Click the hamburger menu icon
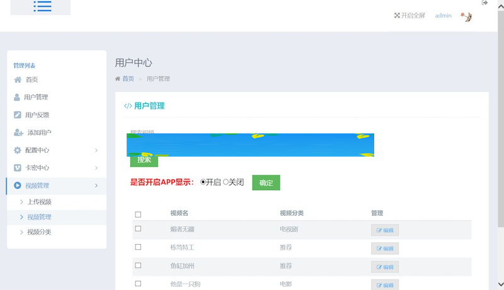504x290 pixels. pos(42,6)
